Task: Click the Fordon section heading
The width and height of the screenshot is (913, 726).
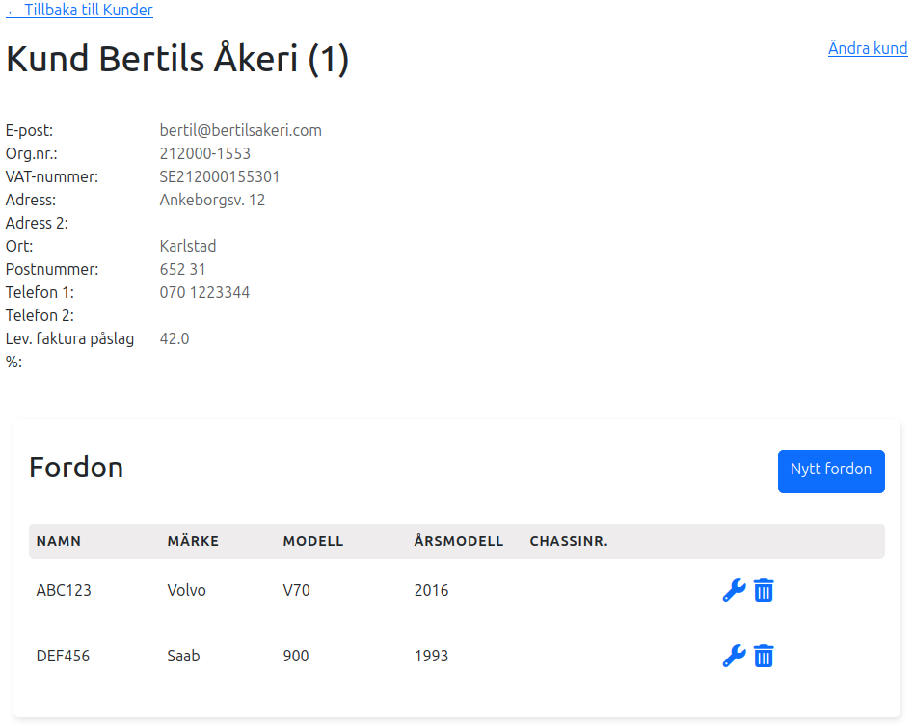Action: (76, 468)
